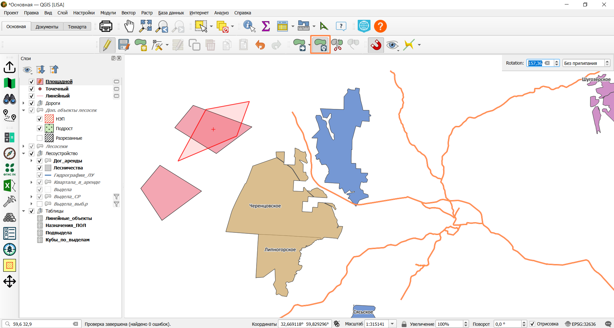Open the Statistical summary sigma icon
This screenshot has height=328, width=614.
(x=266, y=26)
